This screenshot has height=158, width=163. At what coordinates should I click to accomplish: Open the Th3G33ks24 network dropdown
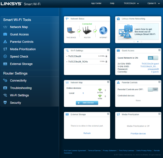[131, 3]
